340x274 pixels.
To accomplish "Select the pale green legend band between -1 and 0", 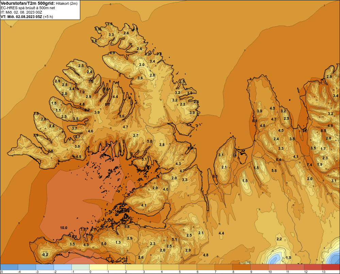I will point(81,267).
